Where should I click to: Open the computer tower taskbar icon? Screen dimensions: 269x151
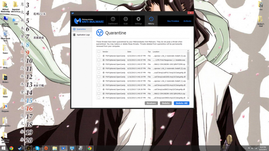[81, 148]
